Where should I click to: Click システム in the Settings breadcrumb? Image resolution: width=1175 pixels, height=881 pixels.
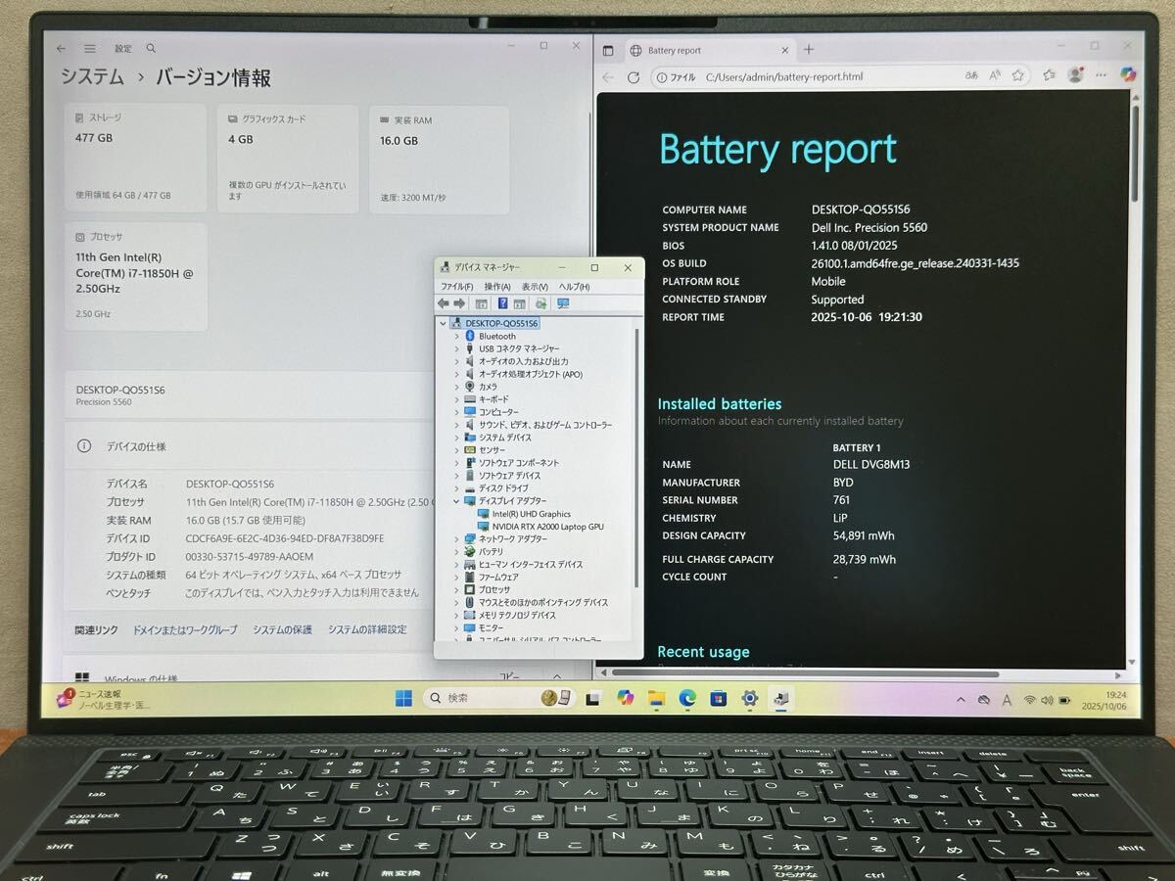point(92,77)
